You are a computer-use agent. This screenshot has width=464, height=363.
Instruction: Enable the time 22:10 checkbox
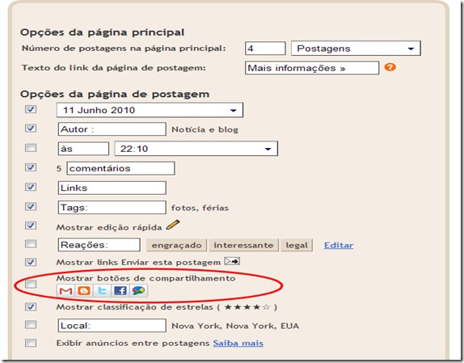[31, 148]
